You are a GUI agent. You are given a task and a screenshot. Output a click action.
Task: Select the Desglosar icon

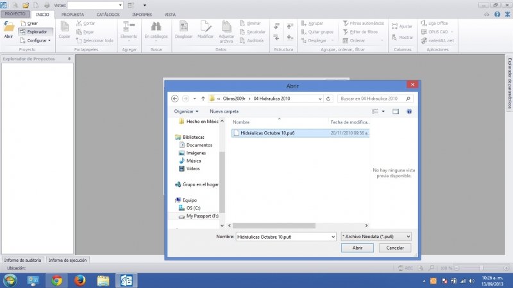(183, 30)
